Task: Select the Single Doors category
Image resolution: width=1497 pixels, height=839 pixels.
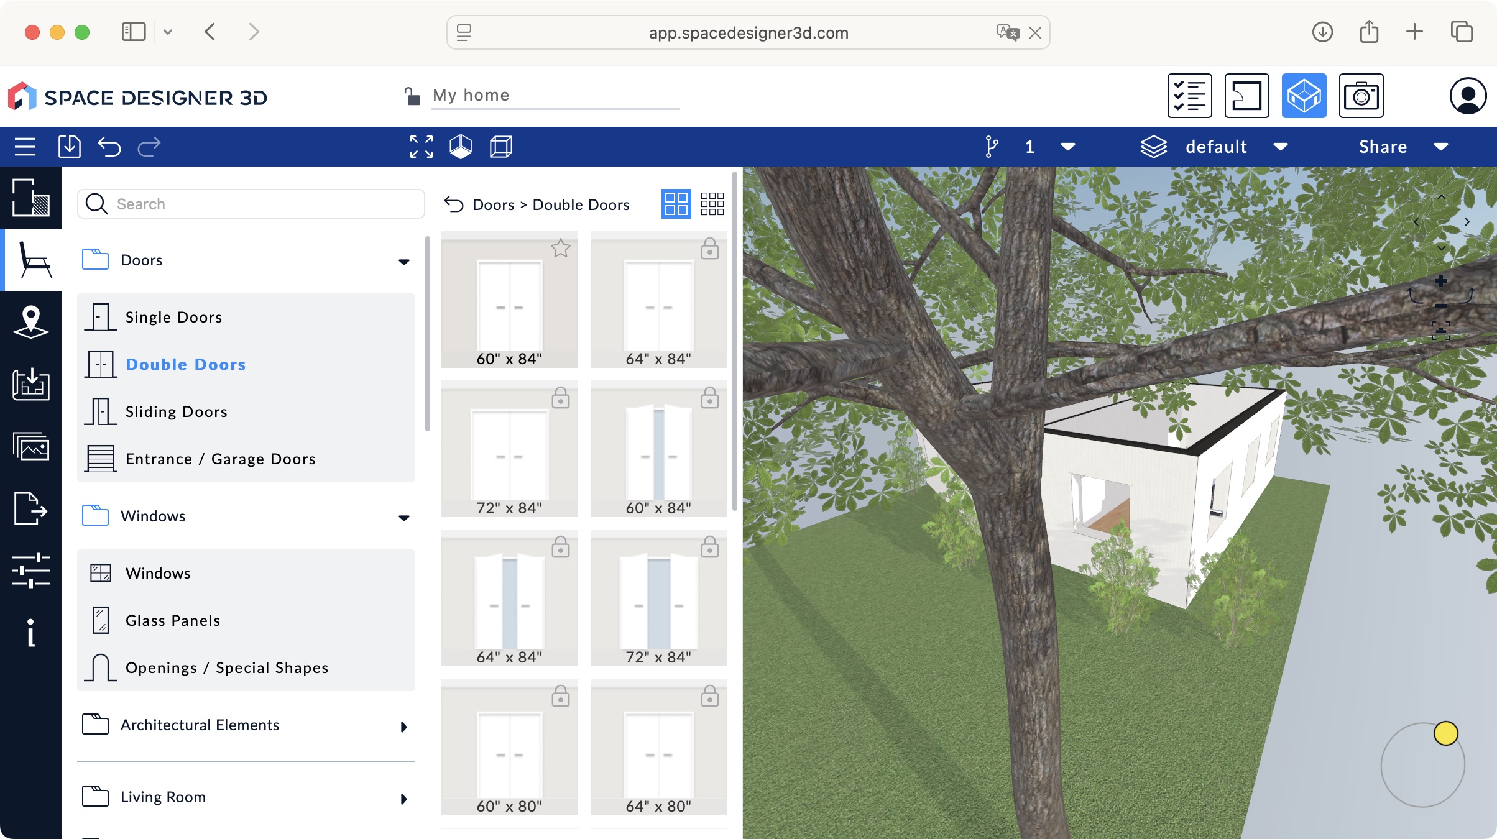Action: click(173, 317)
